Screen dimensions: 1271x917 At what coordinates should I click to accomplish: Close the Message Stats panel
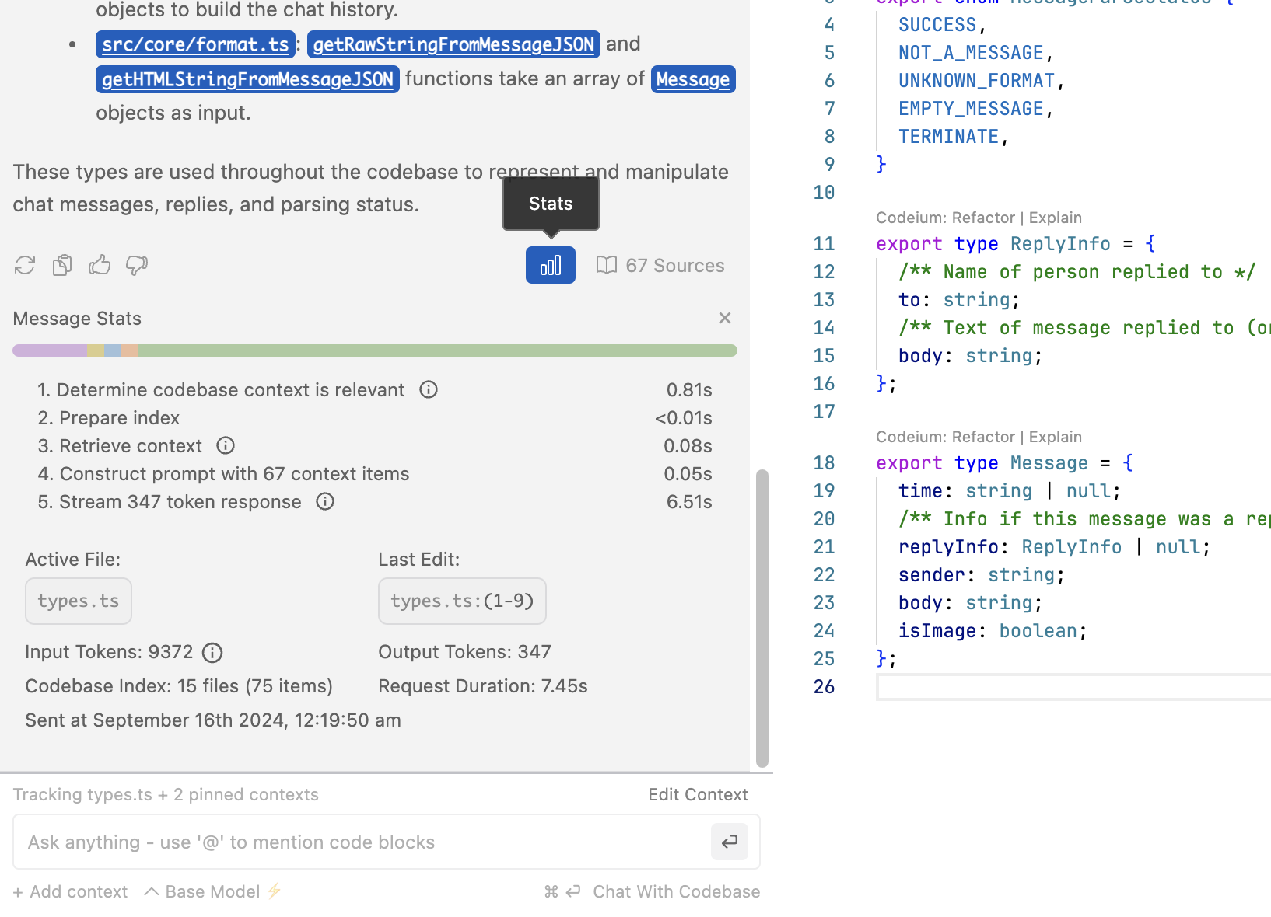[x=725, y=318]
